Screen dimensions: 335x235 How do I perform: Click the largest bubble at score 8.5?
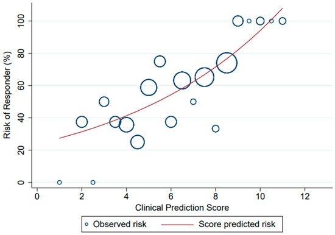click(227, 63)
